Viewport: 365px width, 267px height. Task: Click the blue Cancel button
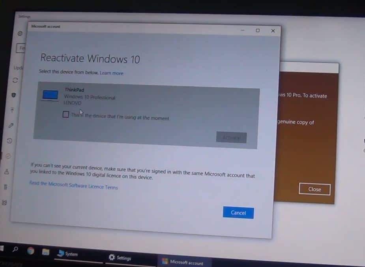[238, 213]
